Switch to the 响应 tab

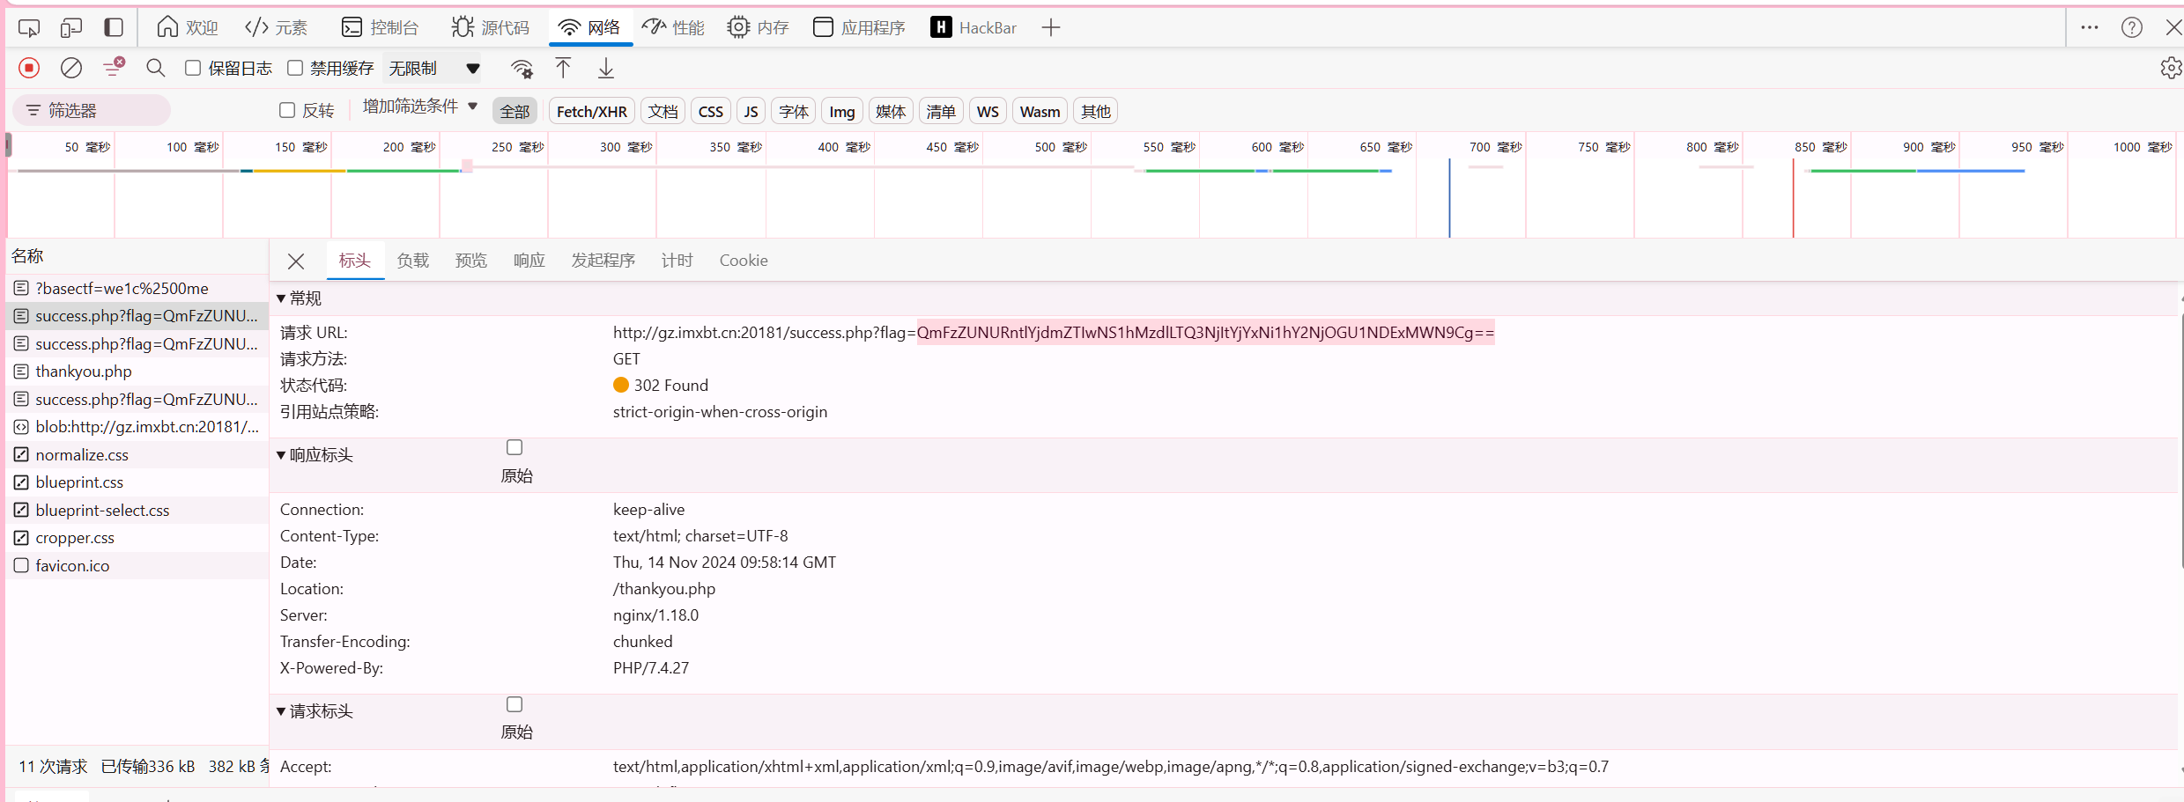[x=529, y=261]
